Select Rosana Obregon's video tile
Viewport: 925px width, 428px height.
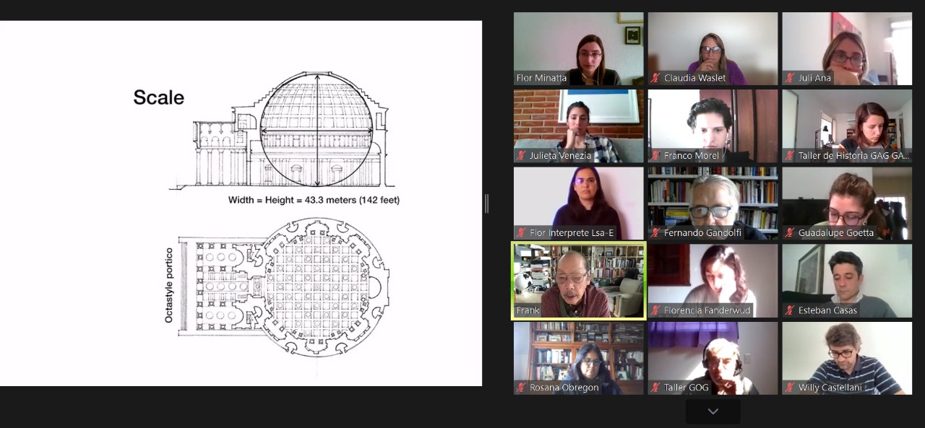tap(578, 358)
